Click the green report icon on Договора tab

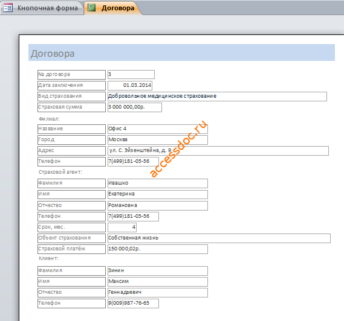tap(92, 8)
